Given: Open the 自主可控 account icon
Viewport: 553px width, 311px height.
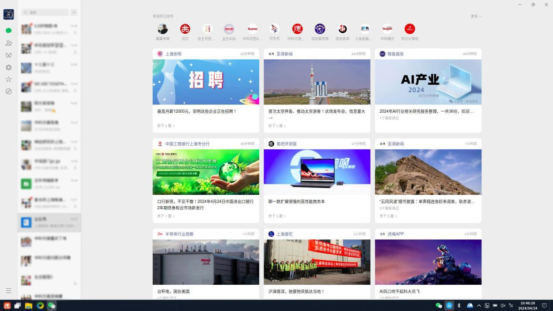Looking at the screenshot, I should pos(207,29).
